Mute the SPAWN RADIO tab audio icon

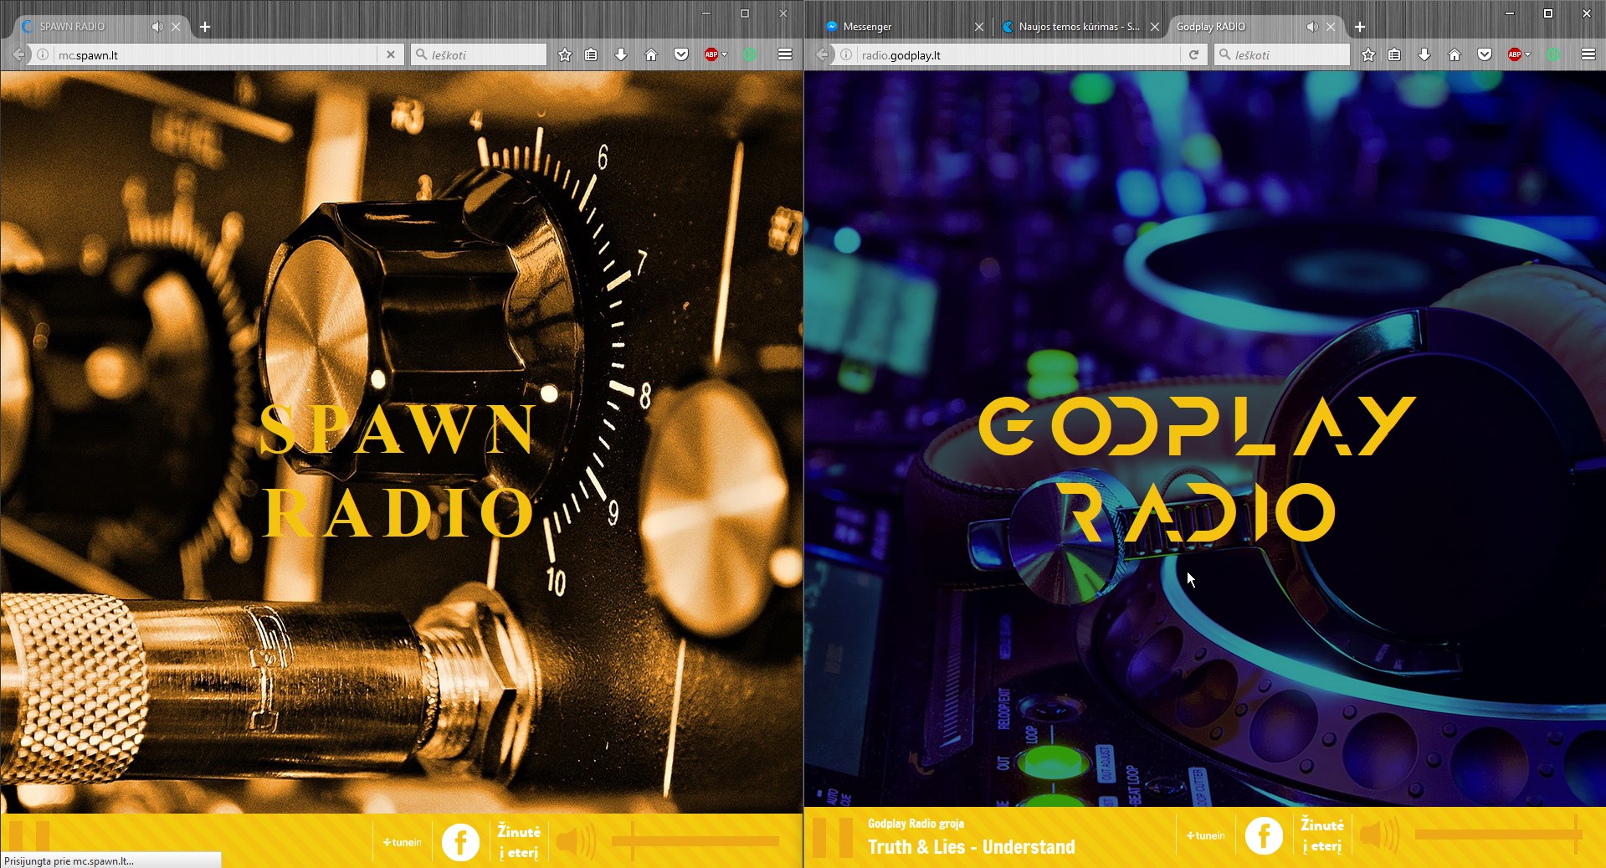tap(156, 27)
